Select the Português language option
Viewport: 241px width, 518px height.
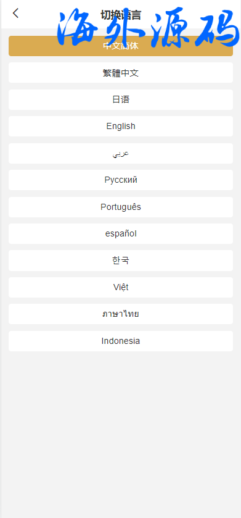click(x=121, y=207)
